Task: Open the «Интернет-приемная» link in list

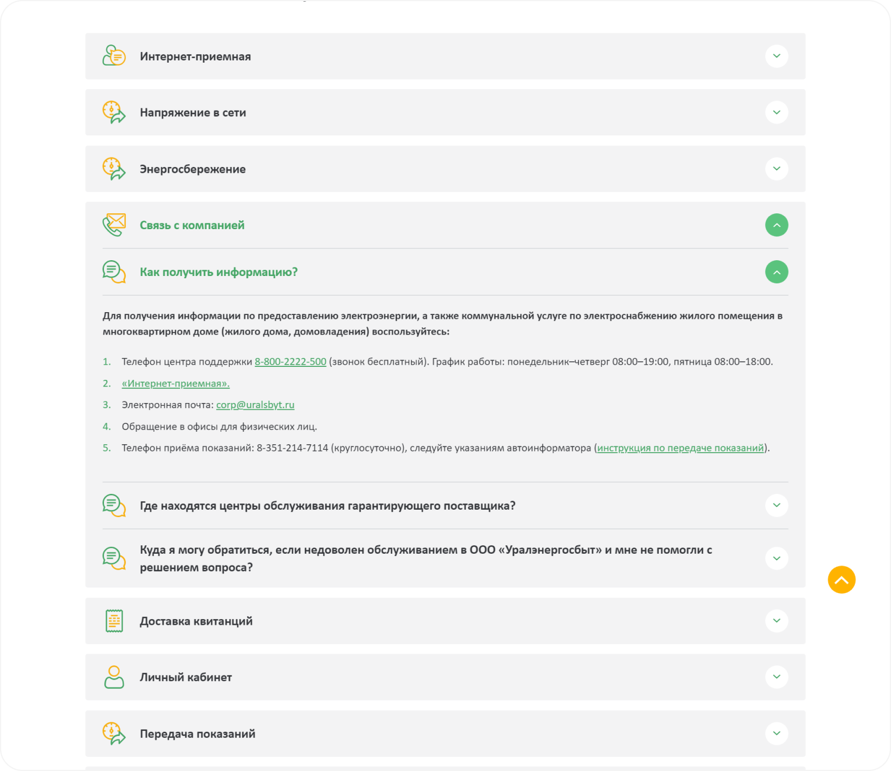Action: (x=176, y=384)
